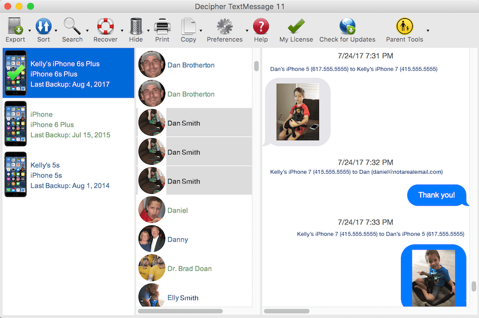479x318 pixels.
Task: Open the Parent Tools dropdown arrow
Action: [428, 30]
